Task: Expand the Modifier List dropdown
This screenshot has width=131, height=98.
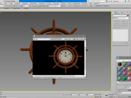Action: pyautogui.click(x=120, y=18)
